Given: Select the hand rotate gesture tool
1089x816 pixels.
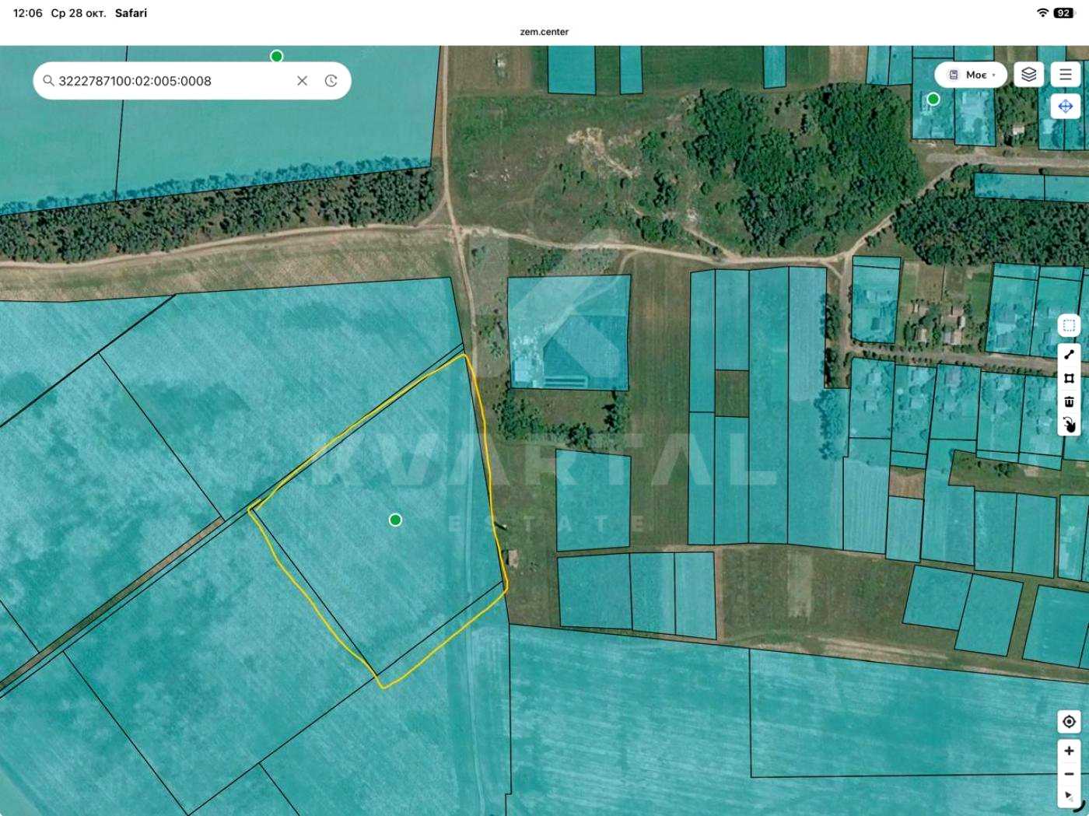Looking at the screenshot, I should tap(1069, 425).
